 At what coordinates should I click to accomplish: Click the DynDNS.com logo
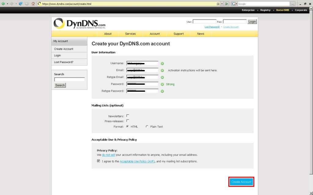tap(79, 24)
